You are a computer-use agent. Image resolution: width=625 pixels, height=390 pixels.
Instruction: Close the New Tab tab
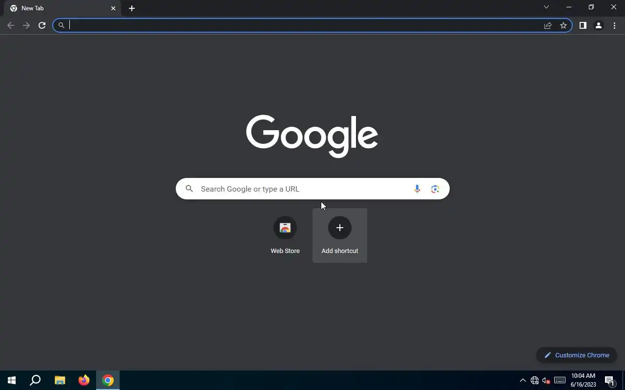[x=113, y=8]
